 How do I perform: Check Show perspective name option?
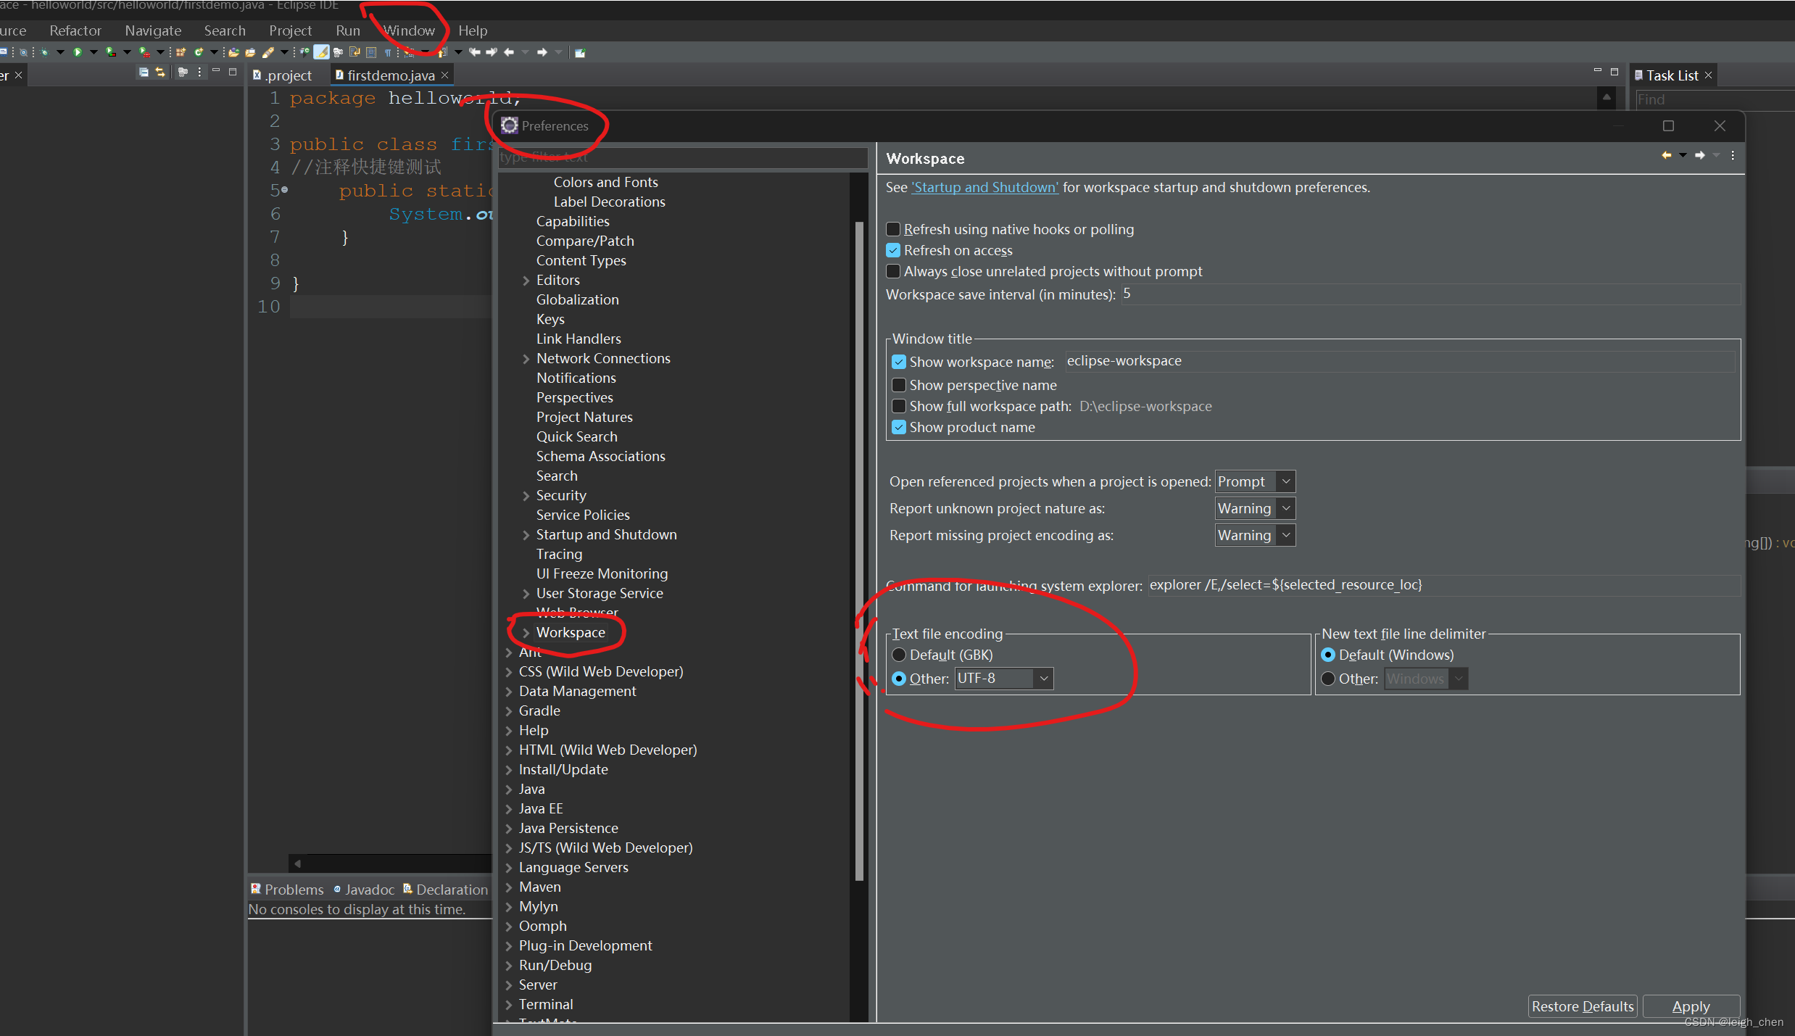(899, 385)
